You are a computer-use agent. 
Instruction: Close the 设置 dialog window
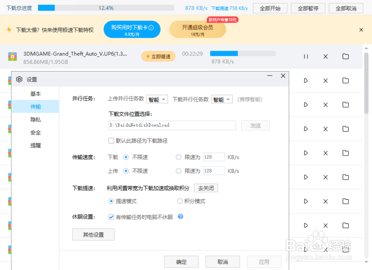pyautogui.click(x=283, y=76)
